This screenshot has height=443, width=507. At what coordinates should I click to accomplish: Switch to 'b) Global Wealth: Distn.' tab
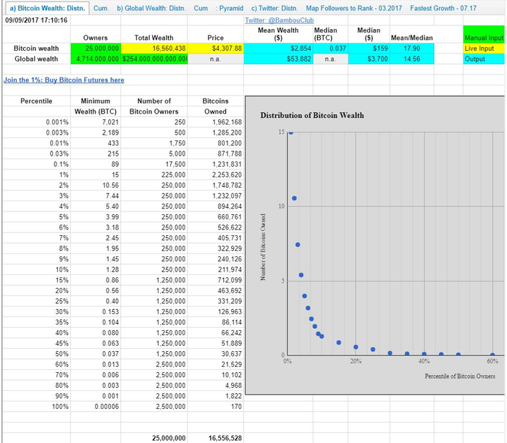(x=151, y=7)
